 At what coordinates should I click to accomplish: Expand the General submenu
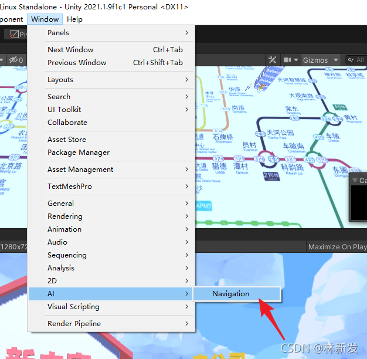click(111, 204)
